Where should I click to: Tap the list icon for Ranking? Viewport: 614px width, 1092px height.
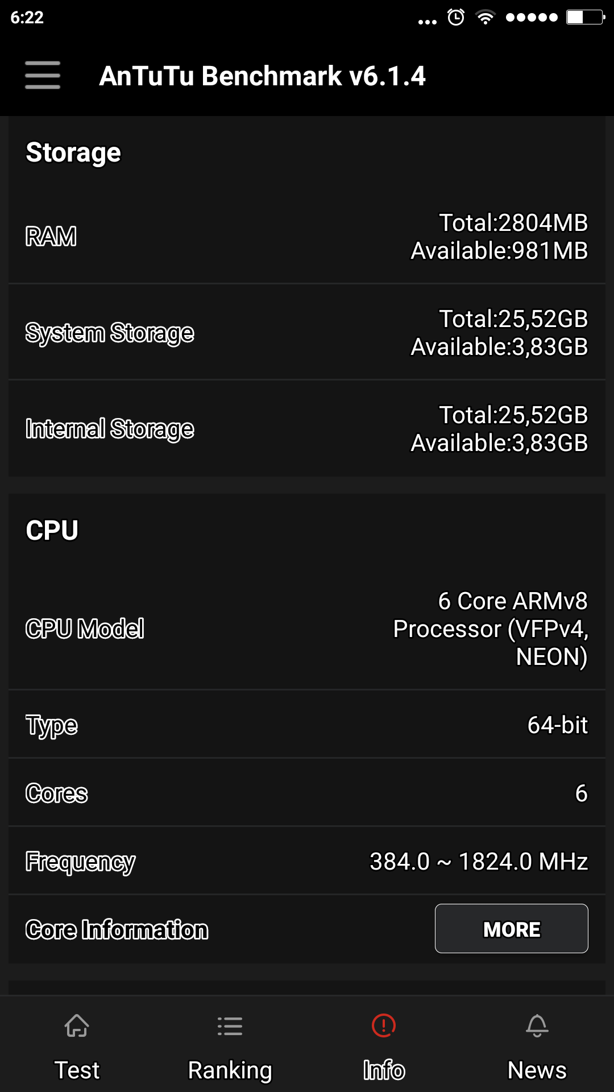tap(230, 1026)
